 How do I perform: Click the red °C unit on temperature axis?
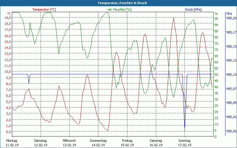pyautogui.click(x=9, y=14)
